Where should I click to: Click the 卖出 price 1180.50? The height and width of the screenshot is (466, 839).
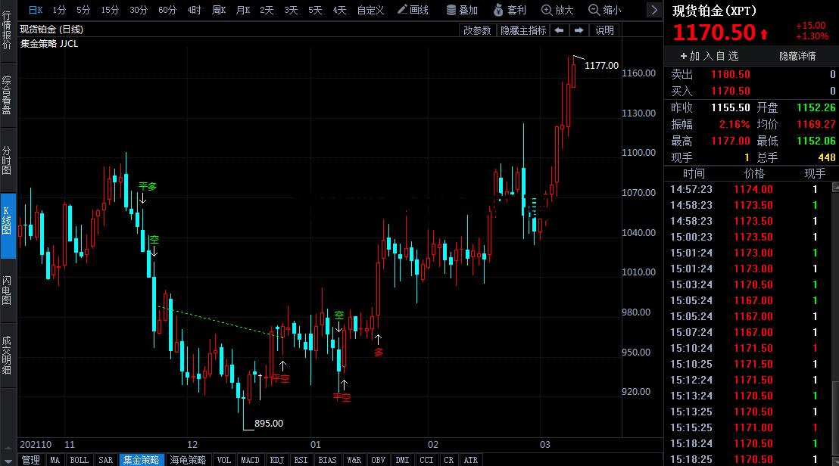click(x=731, y=74)
